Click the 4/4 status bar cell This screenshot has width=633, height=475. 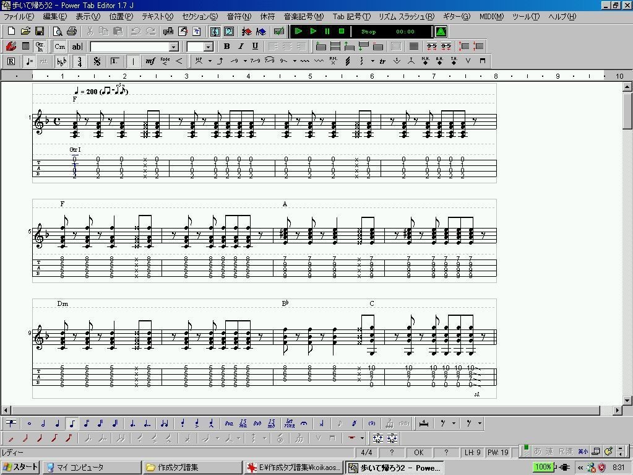(366, 452)
